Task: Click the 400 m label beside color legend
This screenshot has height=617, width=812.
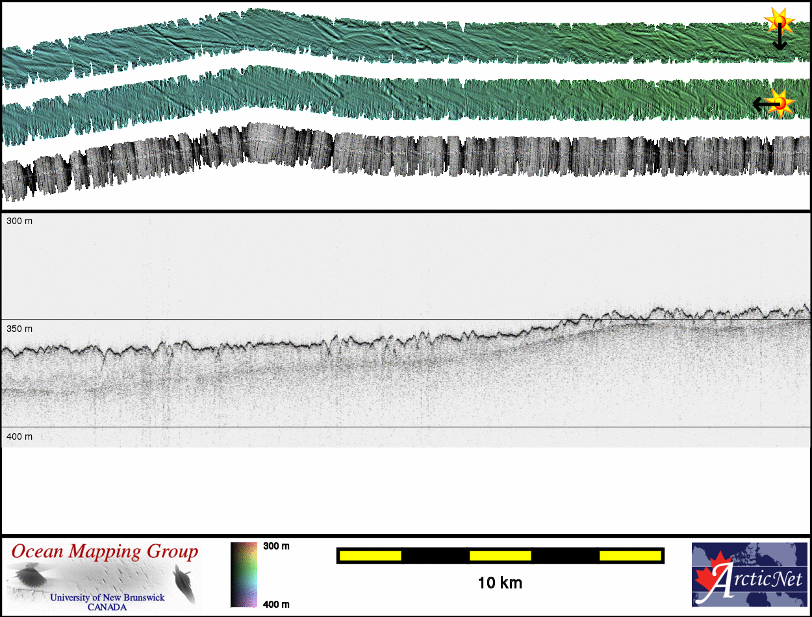Action: (276, 605)
